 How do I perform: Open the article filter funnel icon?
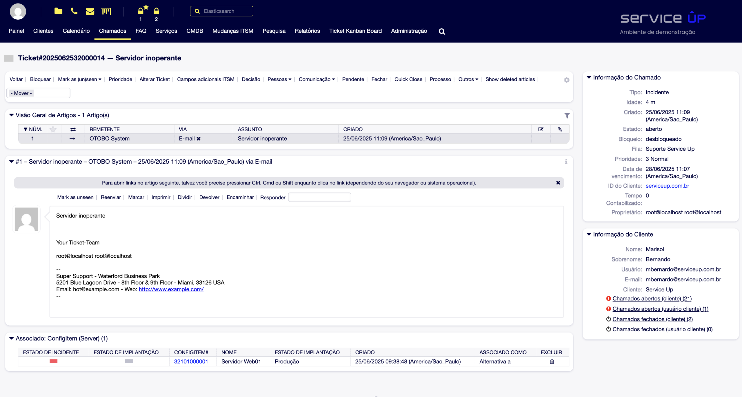coord(567,115)
